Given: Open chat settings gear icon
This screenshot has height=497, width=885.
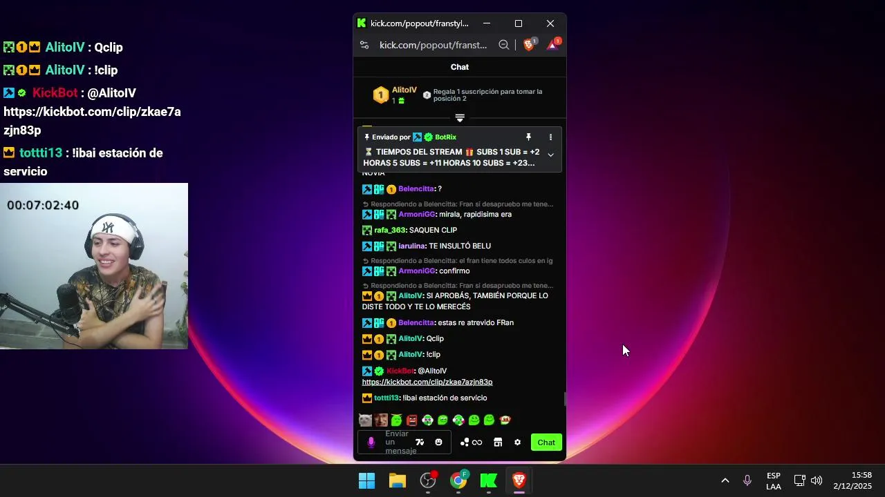Looking at the screenshot, I should point(517,442).
